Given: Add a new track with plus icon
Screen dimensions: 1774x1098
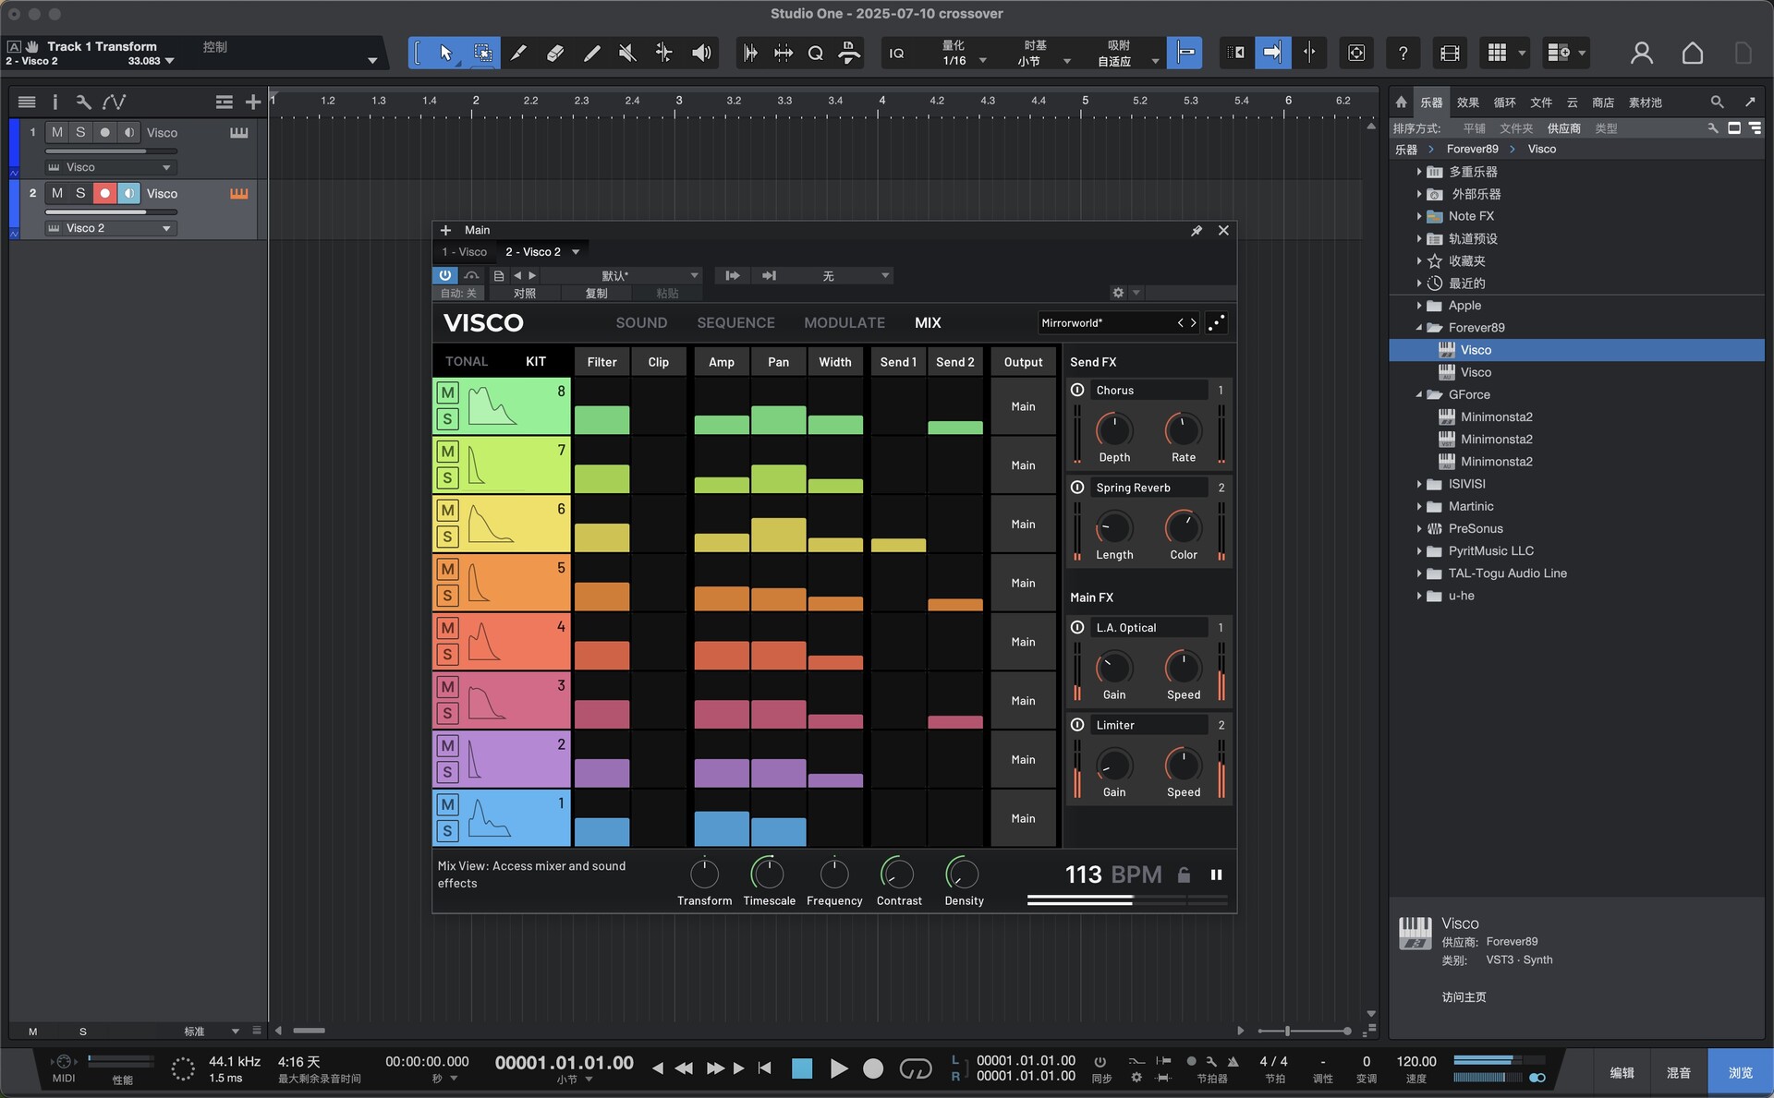Looking at the screenshot, I should (252, 102).
